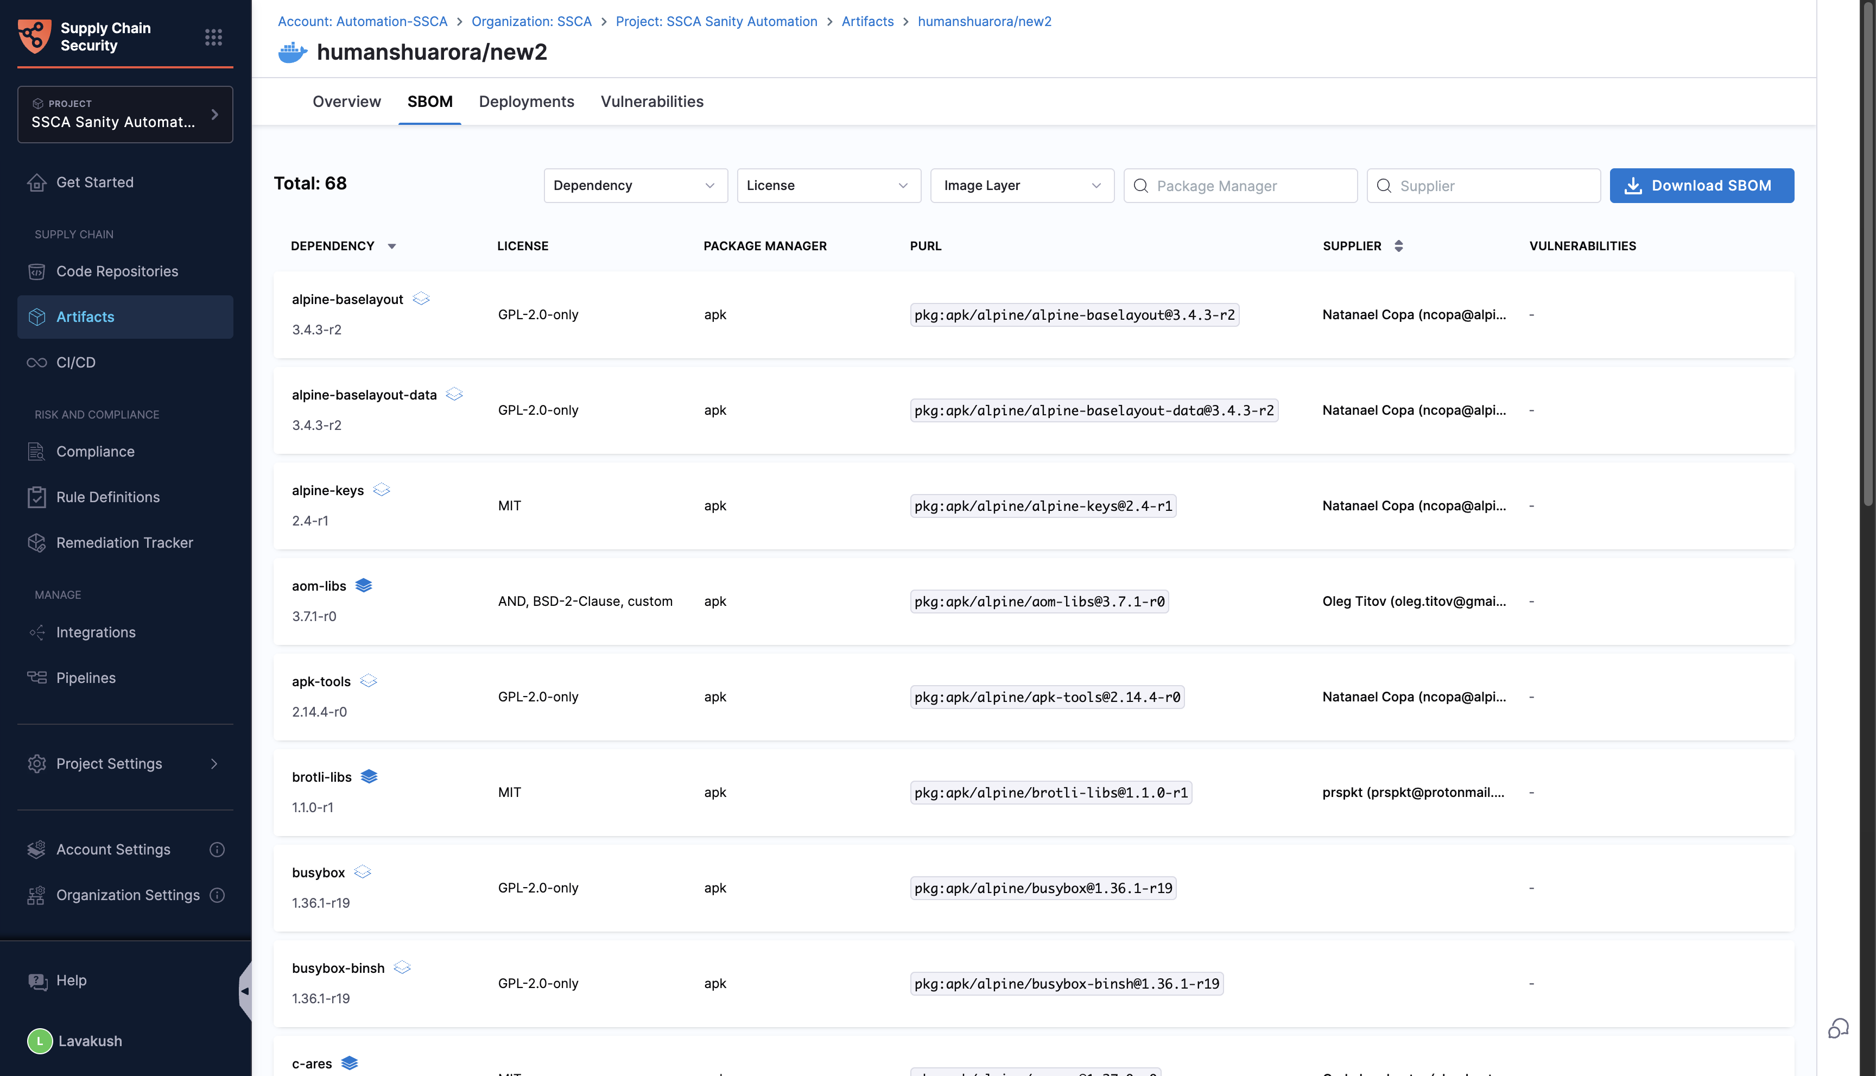Expand the Image Layer dropdown
The height and width of the screenshot is (1076, 1876).
1021,186
